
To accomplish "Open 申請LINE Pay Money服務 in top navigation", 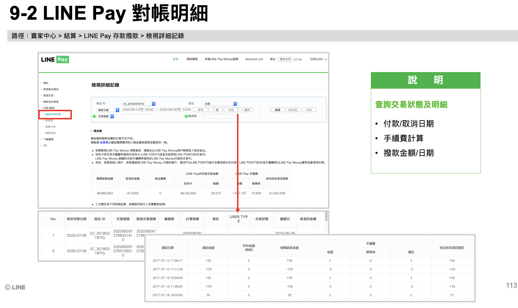I will coord(222,59).
